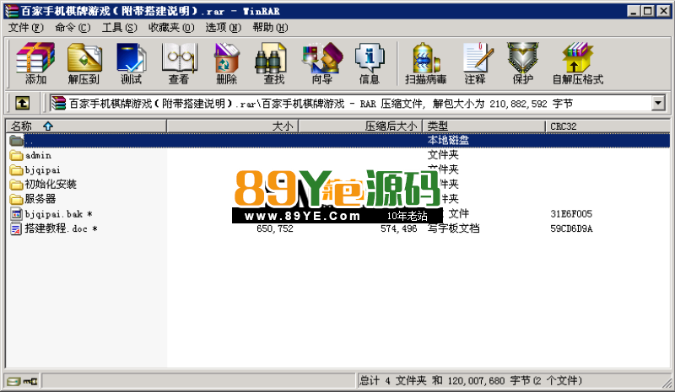The image size is (675, 392).
Task: Open the 命令(C) menu
Action: (73, 28)
